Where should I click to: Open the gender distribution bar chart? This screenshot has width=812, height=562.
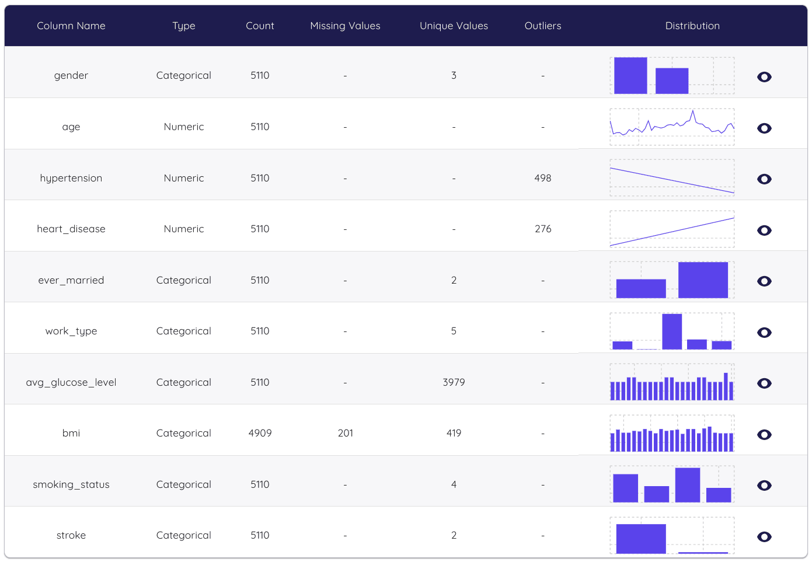pyautogui.click(x=672, y=76)
